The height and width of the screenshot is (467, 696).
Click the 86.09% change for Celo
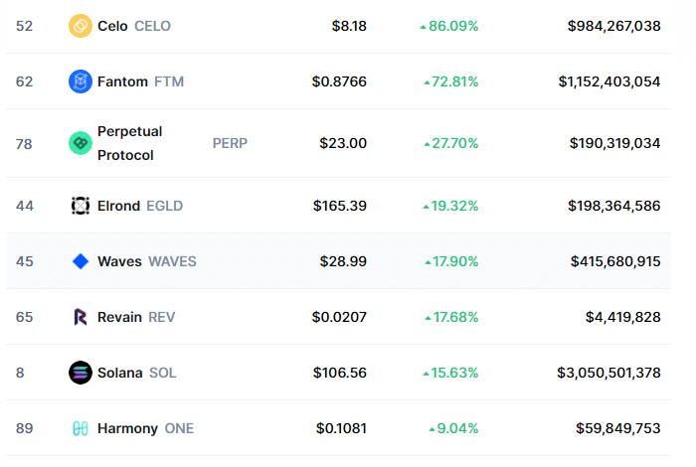point(452,26)
